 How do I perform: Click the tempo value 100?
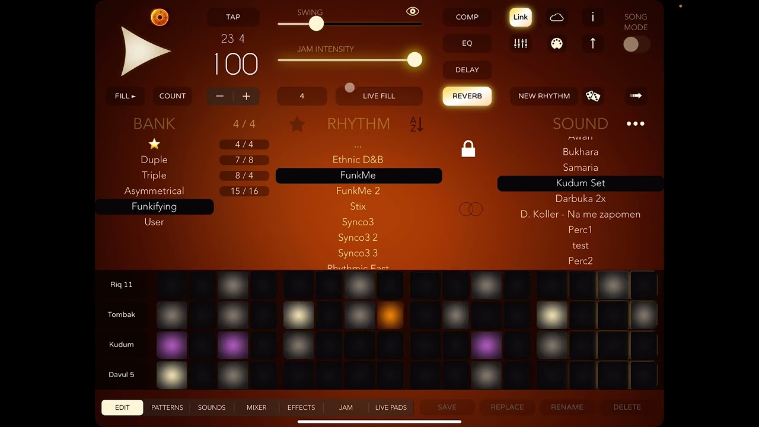click(235, 64)
